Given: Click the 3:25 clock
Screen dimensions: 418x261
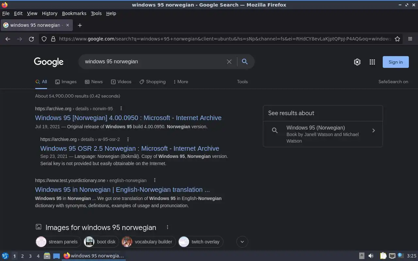Looking at the screenshot, I should [x=411, y=256].
